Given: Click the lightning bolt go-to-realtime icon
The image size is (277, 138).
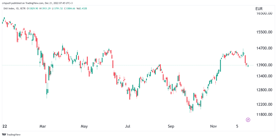Looking at the screenshot, I should [248, 120].
